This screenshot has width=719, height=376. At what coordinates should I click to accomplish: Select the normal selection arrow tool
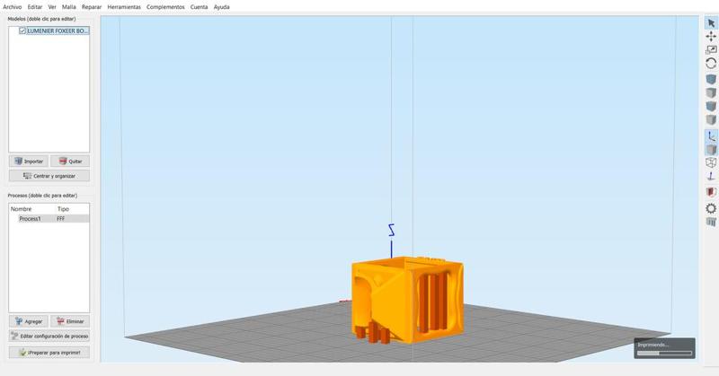711,23
